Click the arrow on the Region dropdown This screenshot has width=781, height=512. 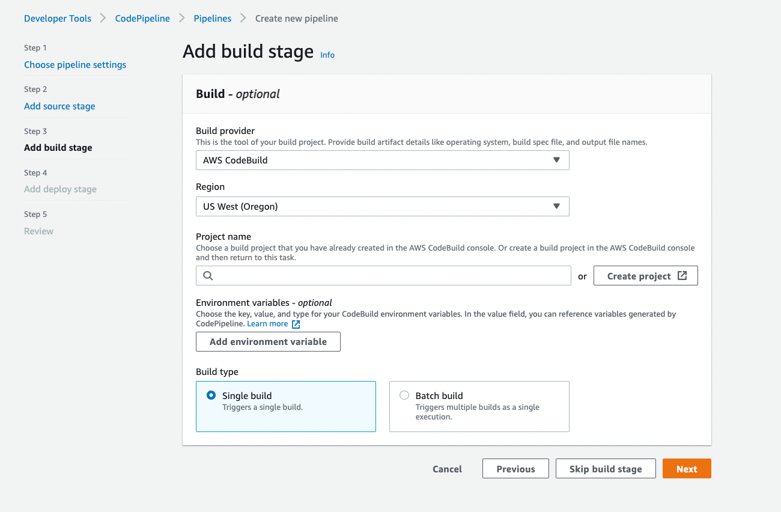point(556,206)
